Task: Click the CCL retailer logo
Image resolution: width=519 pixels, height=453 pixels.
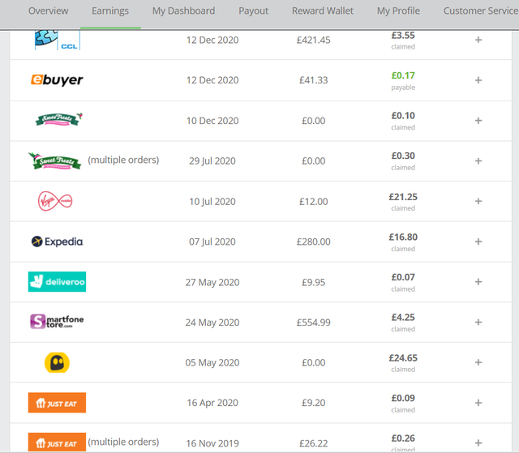Action: (x=58, y=40)
